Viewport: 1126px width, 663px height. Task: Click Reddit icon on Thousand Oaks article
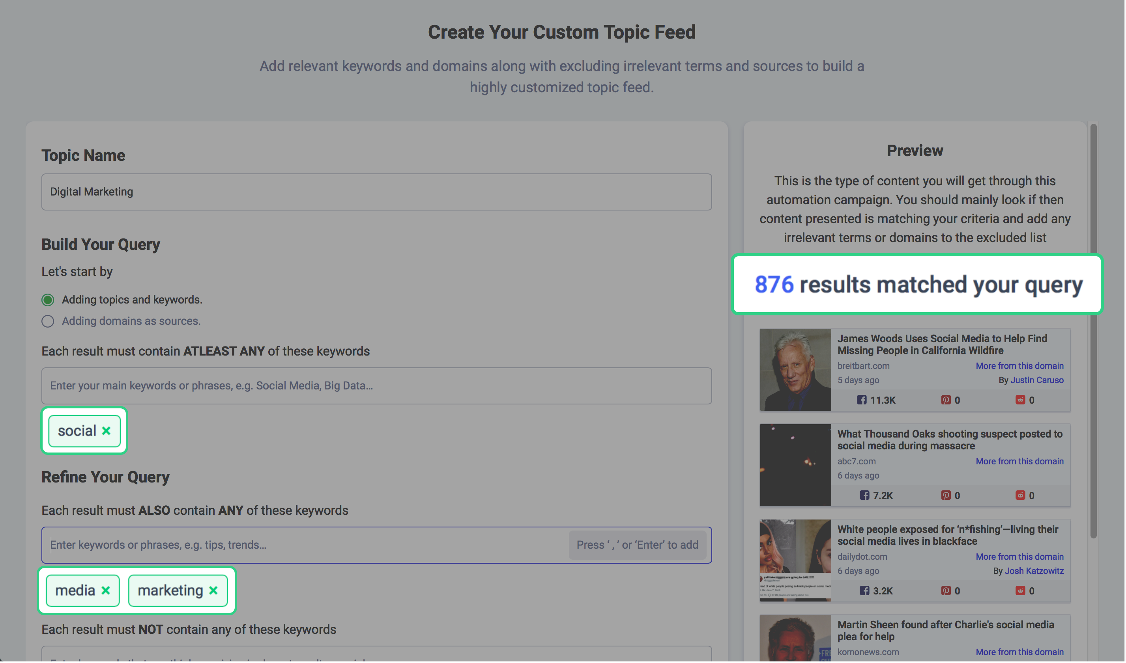point(1020,496)
